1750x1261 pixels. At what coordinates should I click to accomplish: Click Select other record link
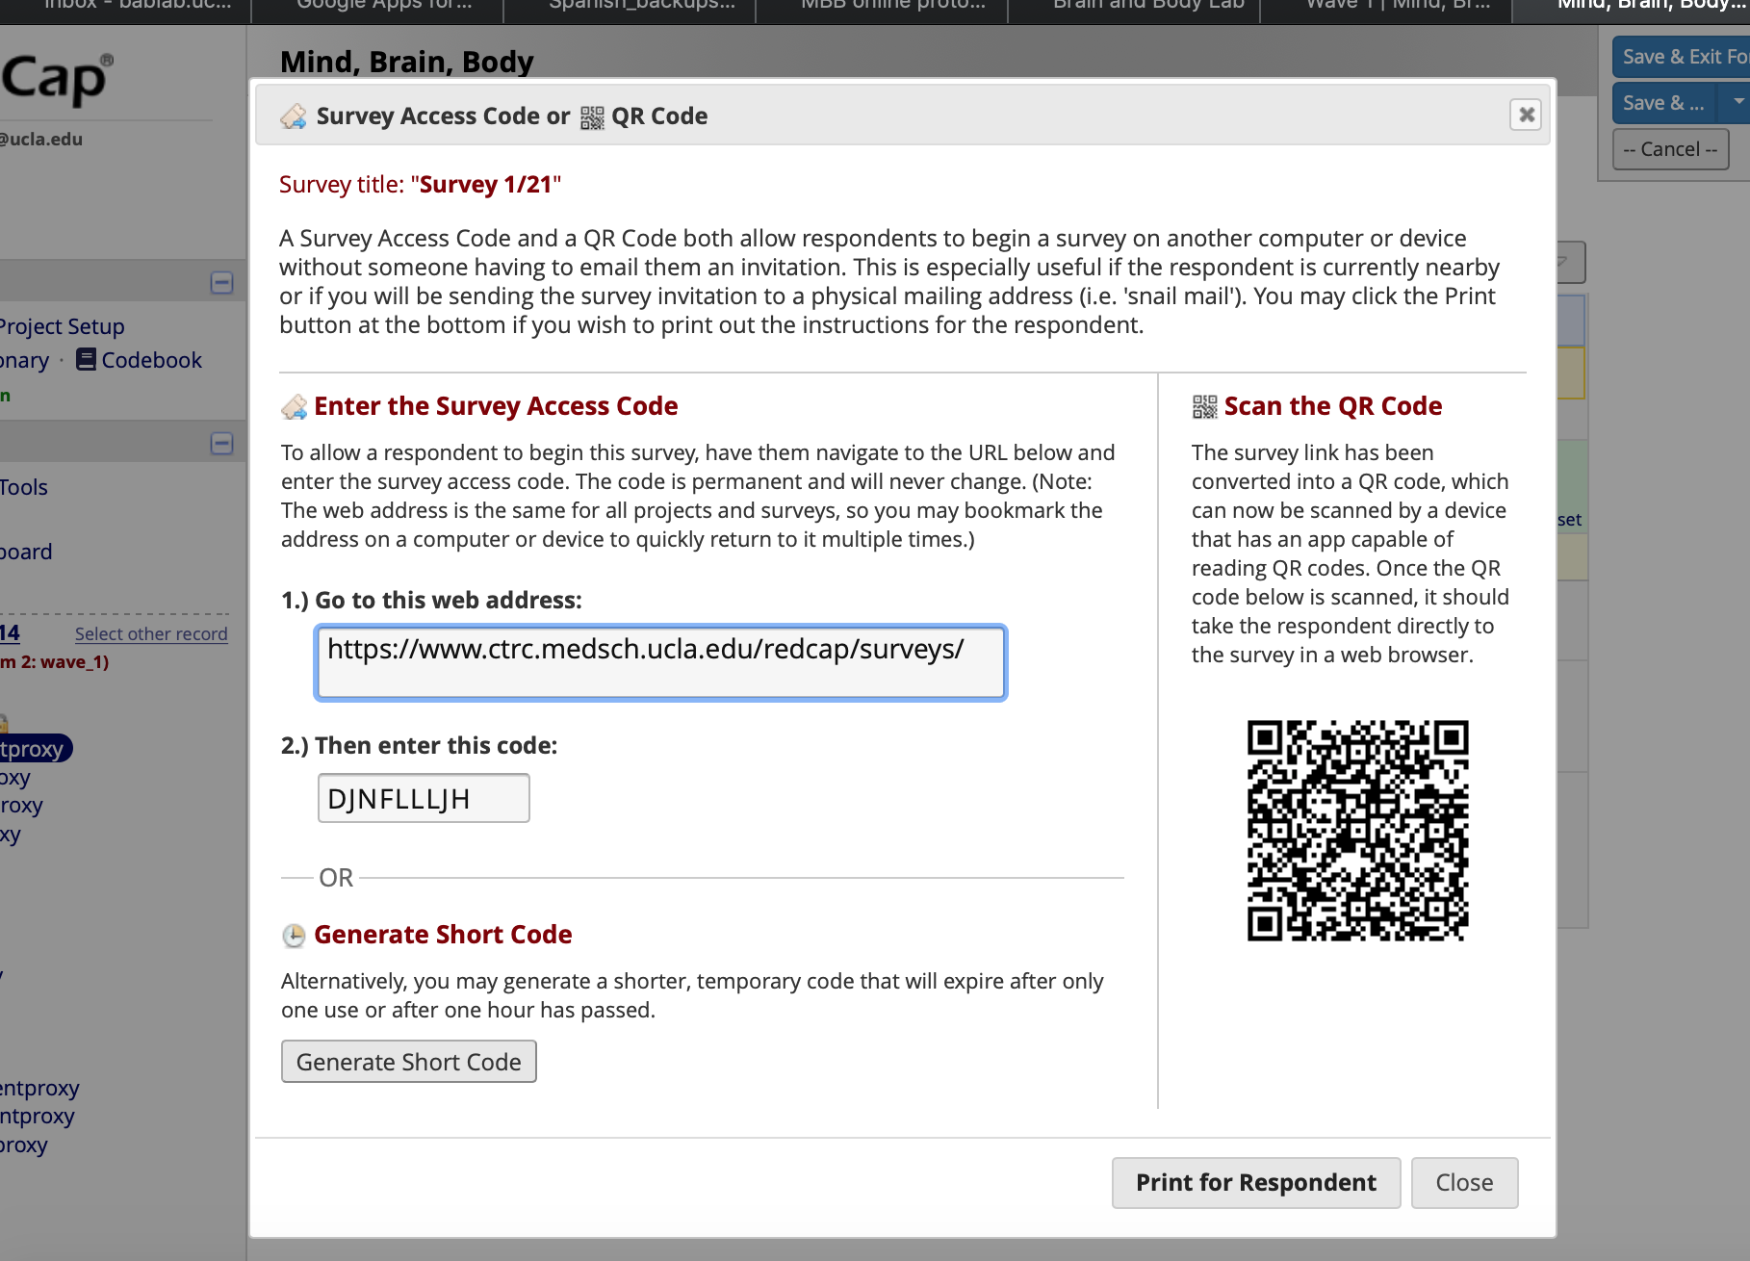click(151, 633)
